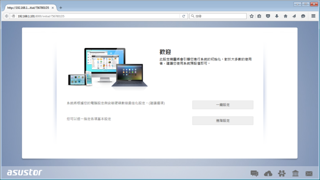Click the paper plane send icon
The width and height of the screenshot is (320, 180).
pyautogui.click(x=294, y=16)
